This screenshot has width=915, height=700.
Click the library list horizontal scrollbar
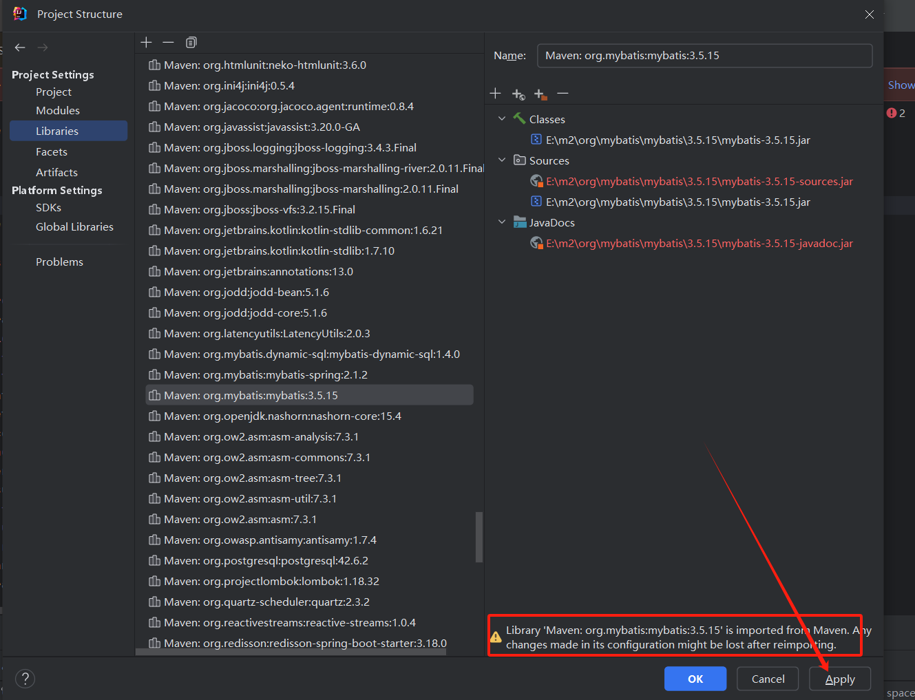click(291, 652)
